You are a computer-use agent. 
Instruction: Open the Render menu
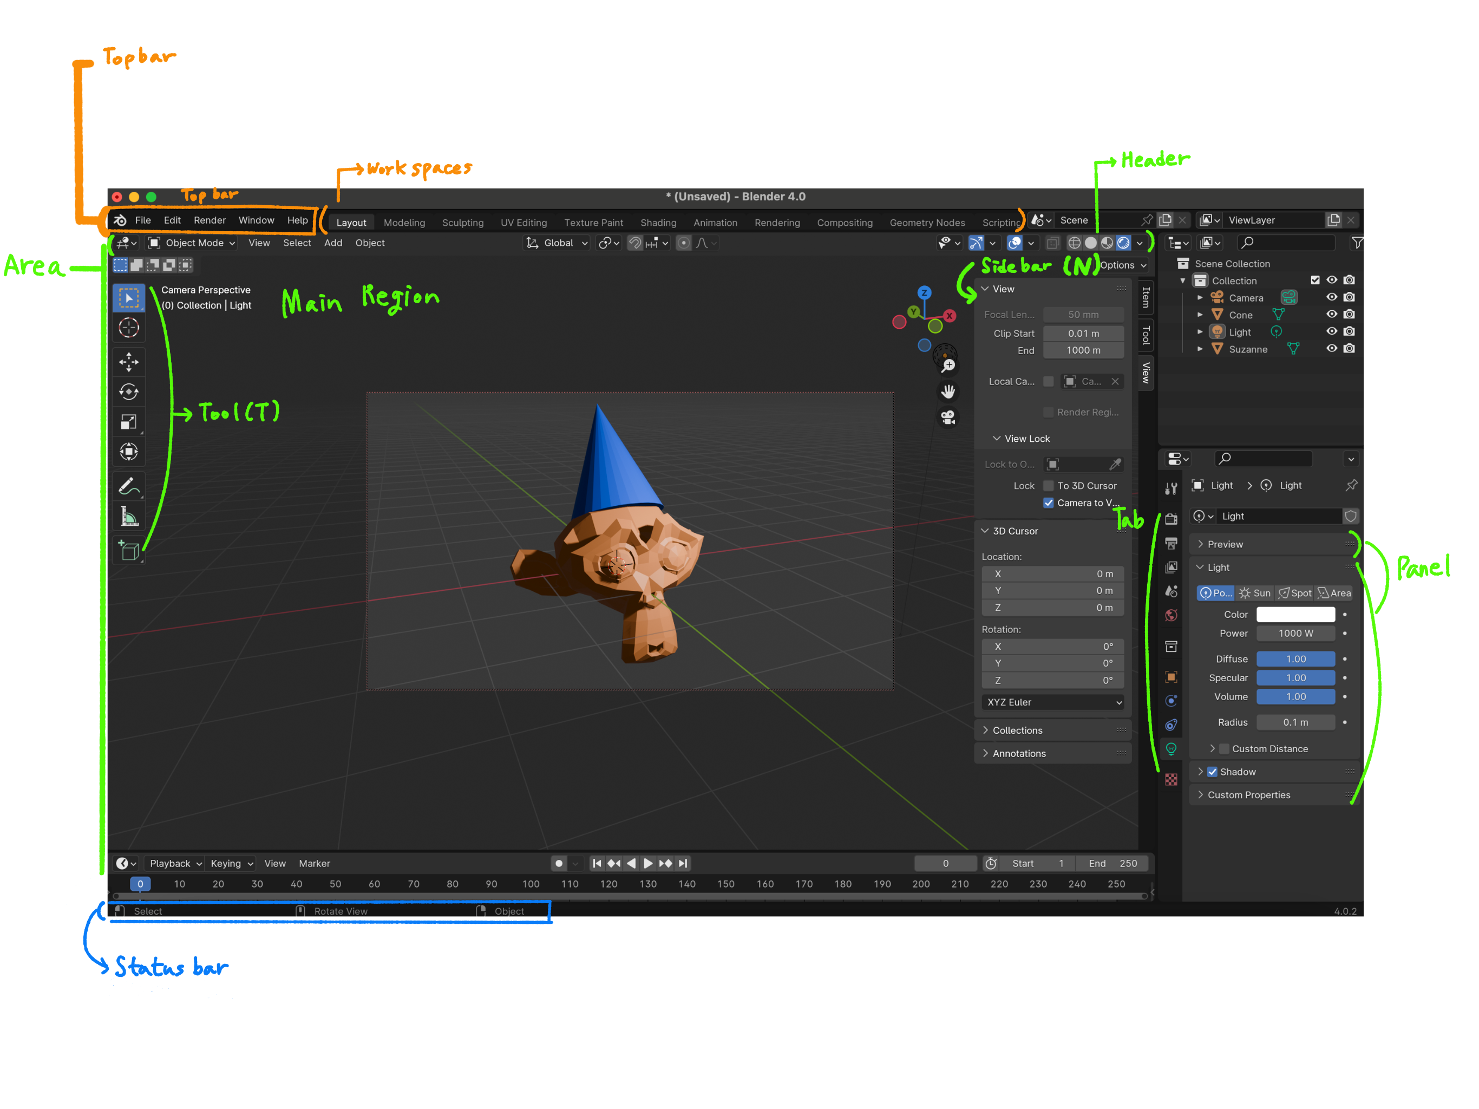[210, 220]
